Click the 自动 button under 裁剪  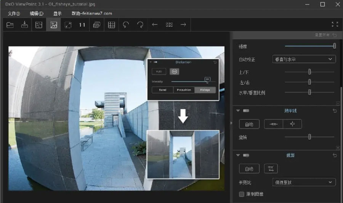[x=249, y=168]
